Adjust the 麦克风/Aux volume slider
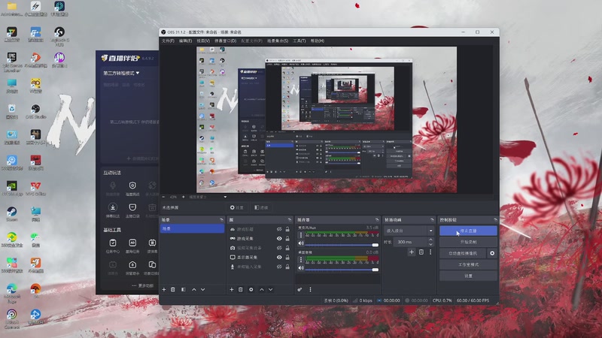The image size is (602, 338). tap(342, 245)
